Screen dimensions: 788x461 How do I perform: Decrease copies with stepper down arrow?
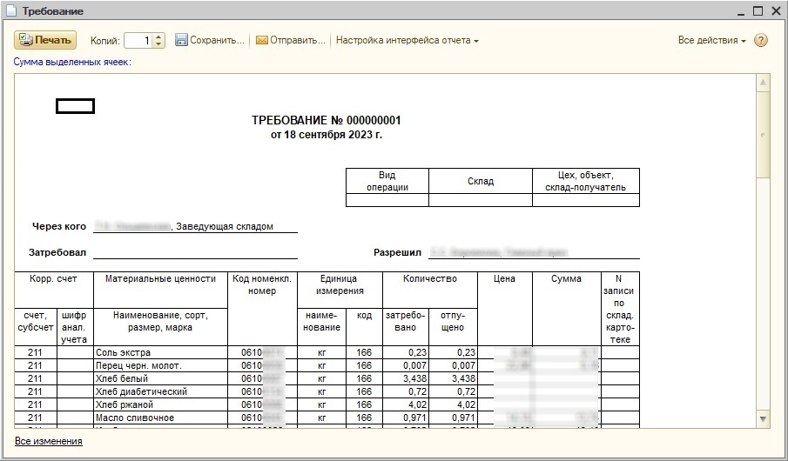tap(159, 44)
